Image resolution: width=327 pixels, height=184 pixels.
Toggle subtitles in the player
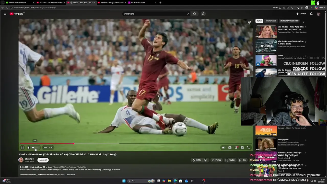[230, 147]
